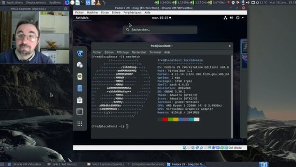Switch to V4L2 Capture (OpenGL) taskbar entry
This screenshot has width=296, height=167.
pos(106,164)
